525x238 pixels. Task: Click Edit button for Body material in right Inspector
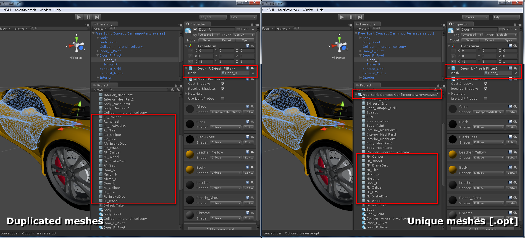[511, 173]
